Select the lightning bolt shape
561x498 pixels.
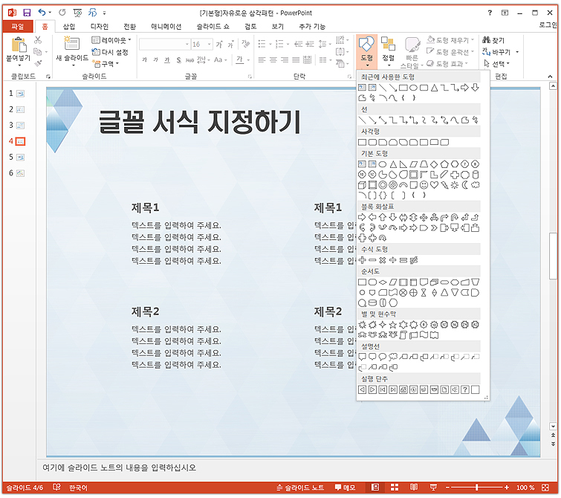point(444,185)
